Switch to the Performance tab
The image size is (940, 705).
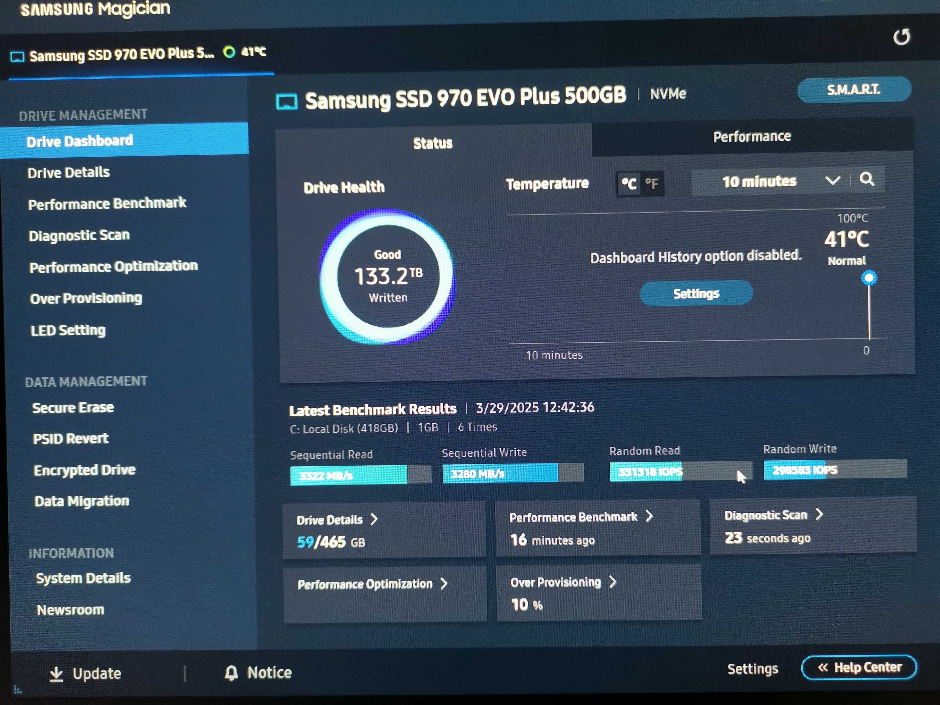[x=752, y=136]
